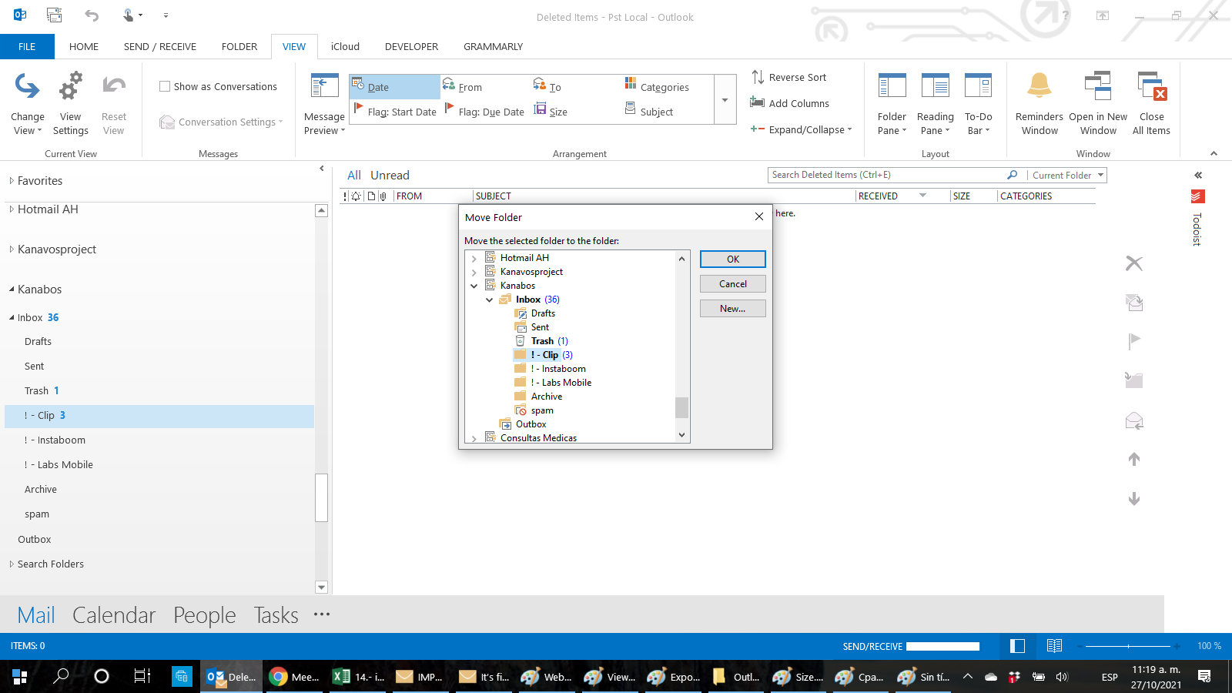Open the Change View gallery
Image resolution: width=1232 pixels, height=693 pixels.
tap(28, 104)
